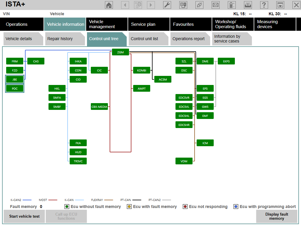Image resolution: width=301 pixels, height=225 pixels.
Task: Select the AMPT control unit
Action: 142,88
